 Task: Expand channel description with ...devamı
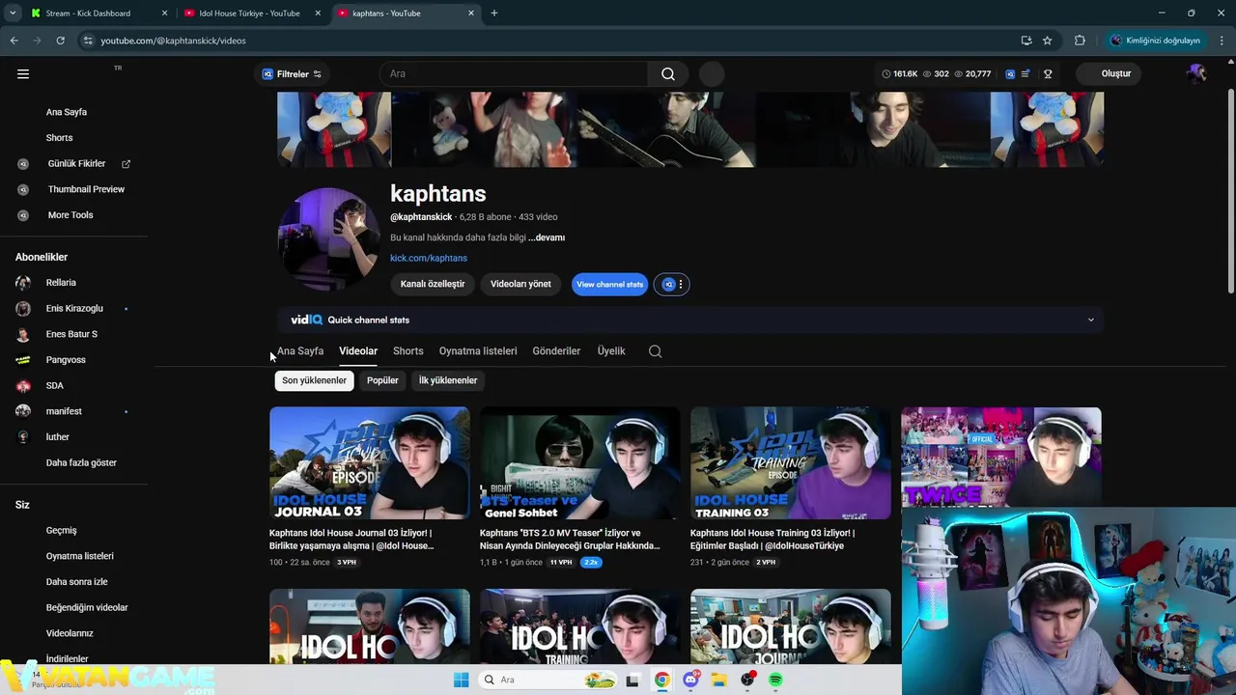[x=547, y=237]
